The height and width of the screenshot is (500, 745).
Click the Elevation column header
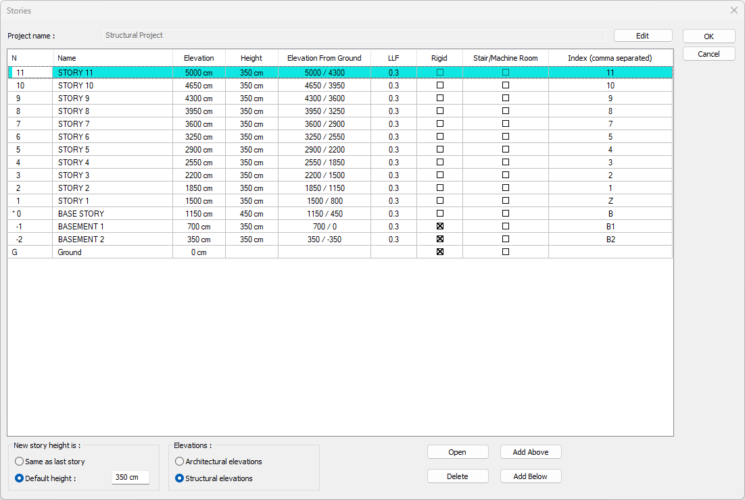point(199,58)
